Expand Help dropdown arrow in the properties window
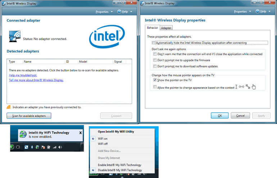277x178 pixels. pyautogui.click(x=269, y=12)
